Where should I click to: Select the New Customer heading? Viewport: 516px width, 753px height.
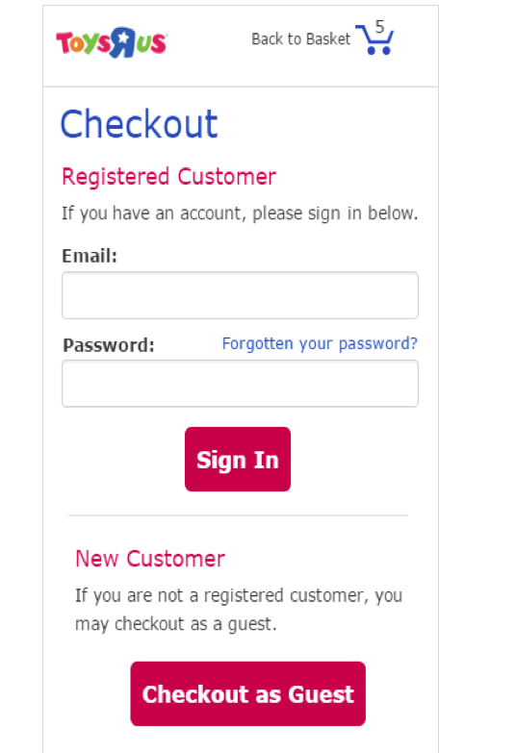[150, 559]
